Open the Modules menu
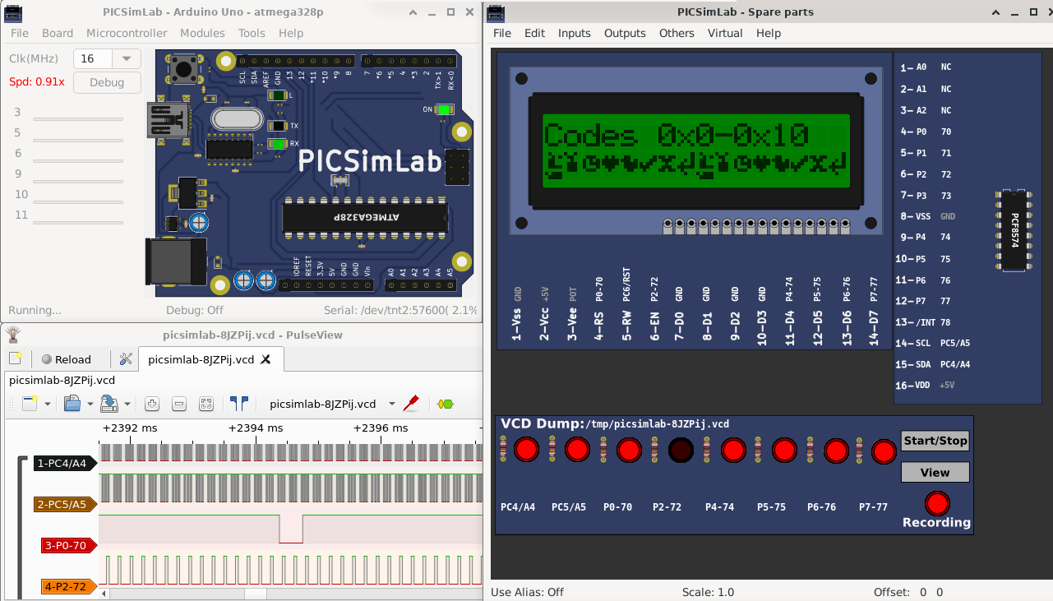 point(202,33)
